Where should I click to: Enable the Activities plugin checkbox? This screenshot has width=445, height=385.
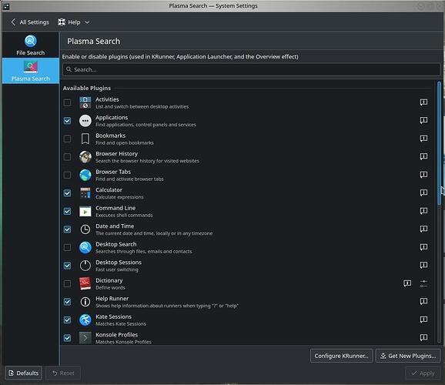pos(67,102)
